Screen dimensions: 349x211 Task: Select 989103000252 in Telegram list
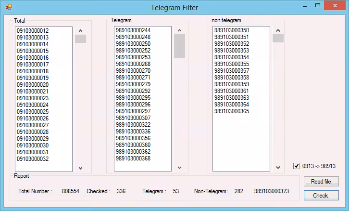pos(133,51)
